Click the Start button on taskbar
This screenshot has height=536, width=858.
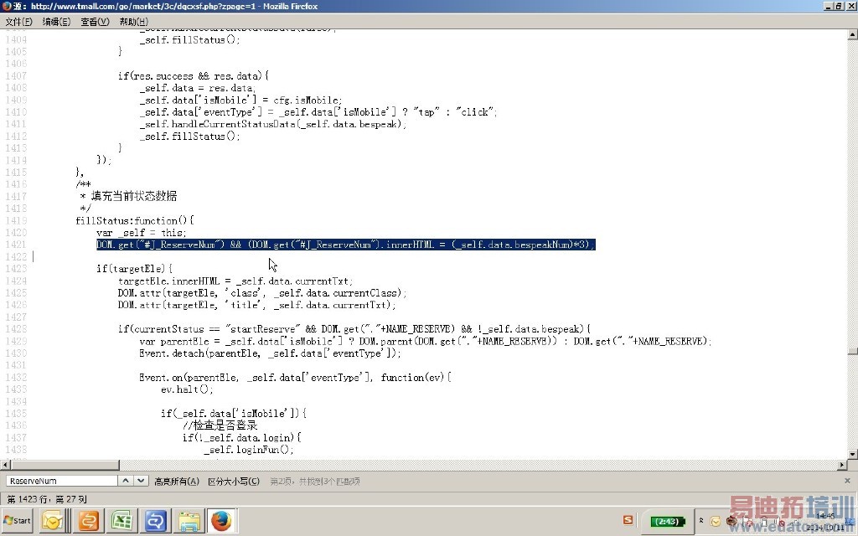[x=17, y=521]
